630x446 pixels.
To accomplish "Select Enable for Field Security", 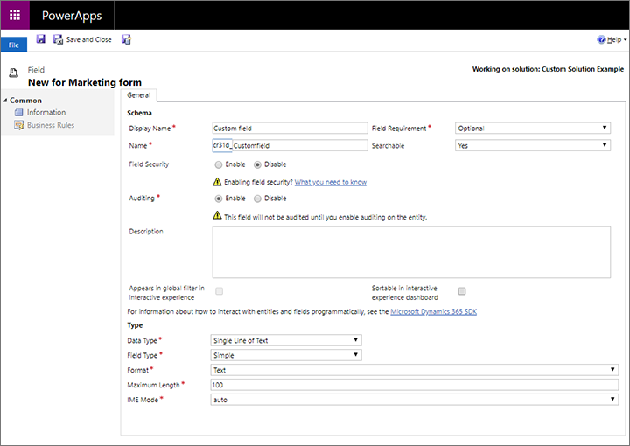I will coord(219,164).
